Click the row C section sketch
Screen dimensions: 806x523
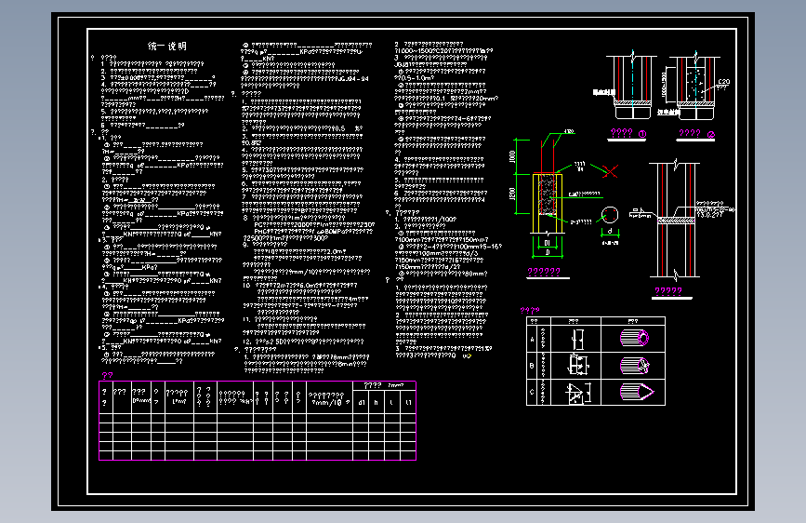(578, 393)
